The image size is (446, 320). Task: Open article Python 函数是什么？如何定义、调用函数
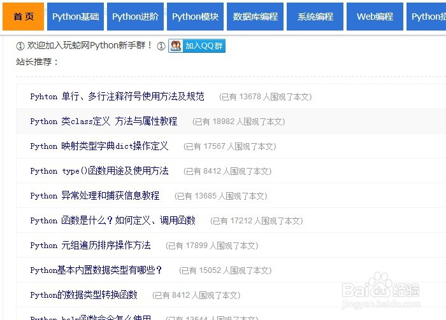(x=113, y=220)
